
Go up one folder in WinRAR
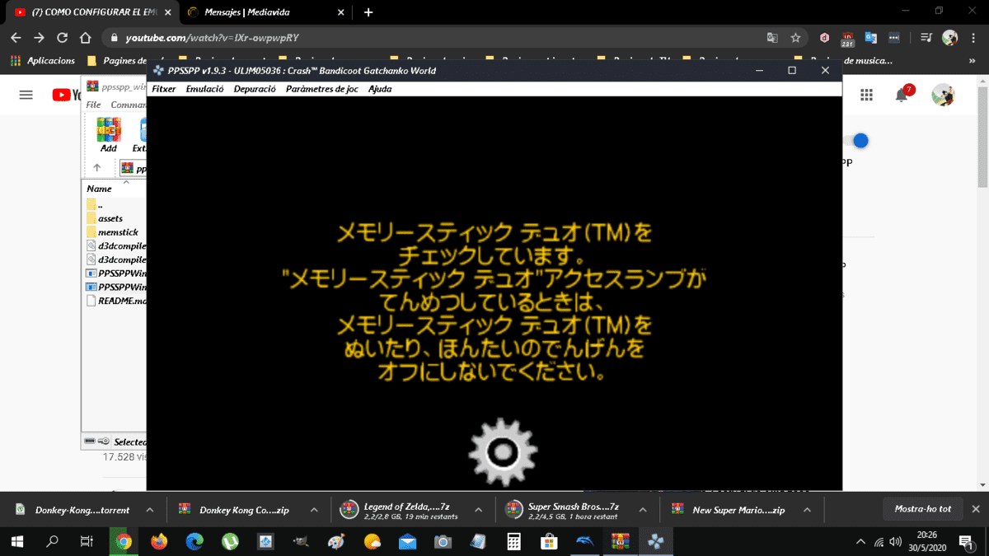coord(96,167)
